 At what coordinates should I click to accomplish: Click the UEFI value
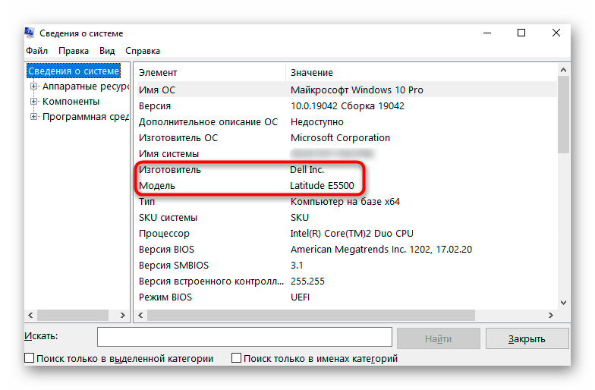pos(301,297)
